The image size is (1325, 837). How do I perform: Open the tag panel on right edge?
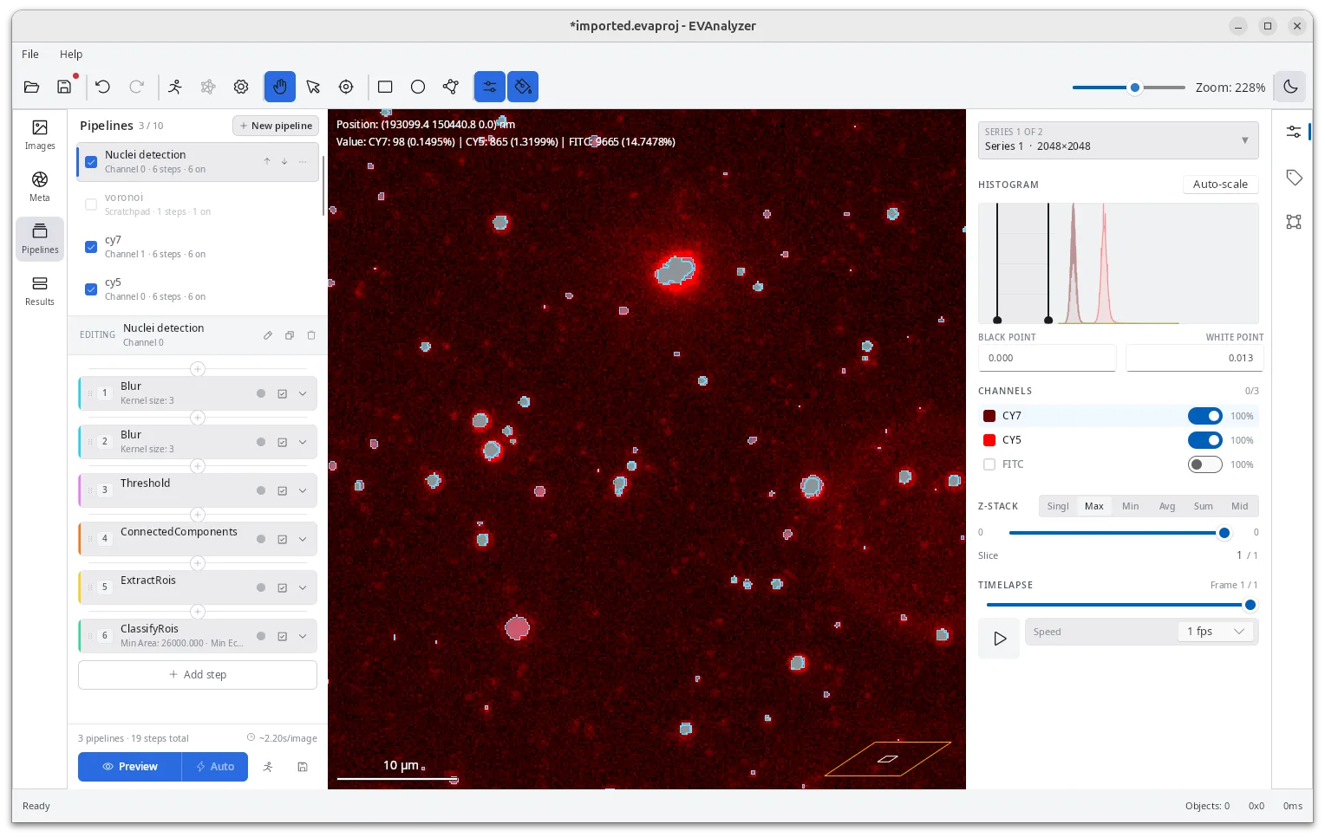pyautogui.click(x=1294, y=178)
